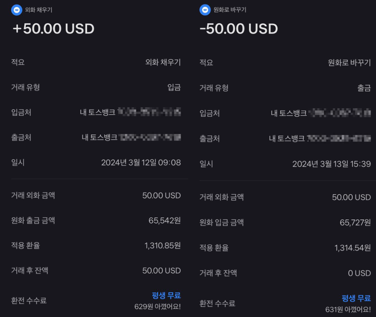Select the +50.00 USD headline amount
Screen dimensions: 376x317
(x=53, y=29)
